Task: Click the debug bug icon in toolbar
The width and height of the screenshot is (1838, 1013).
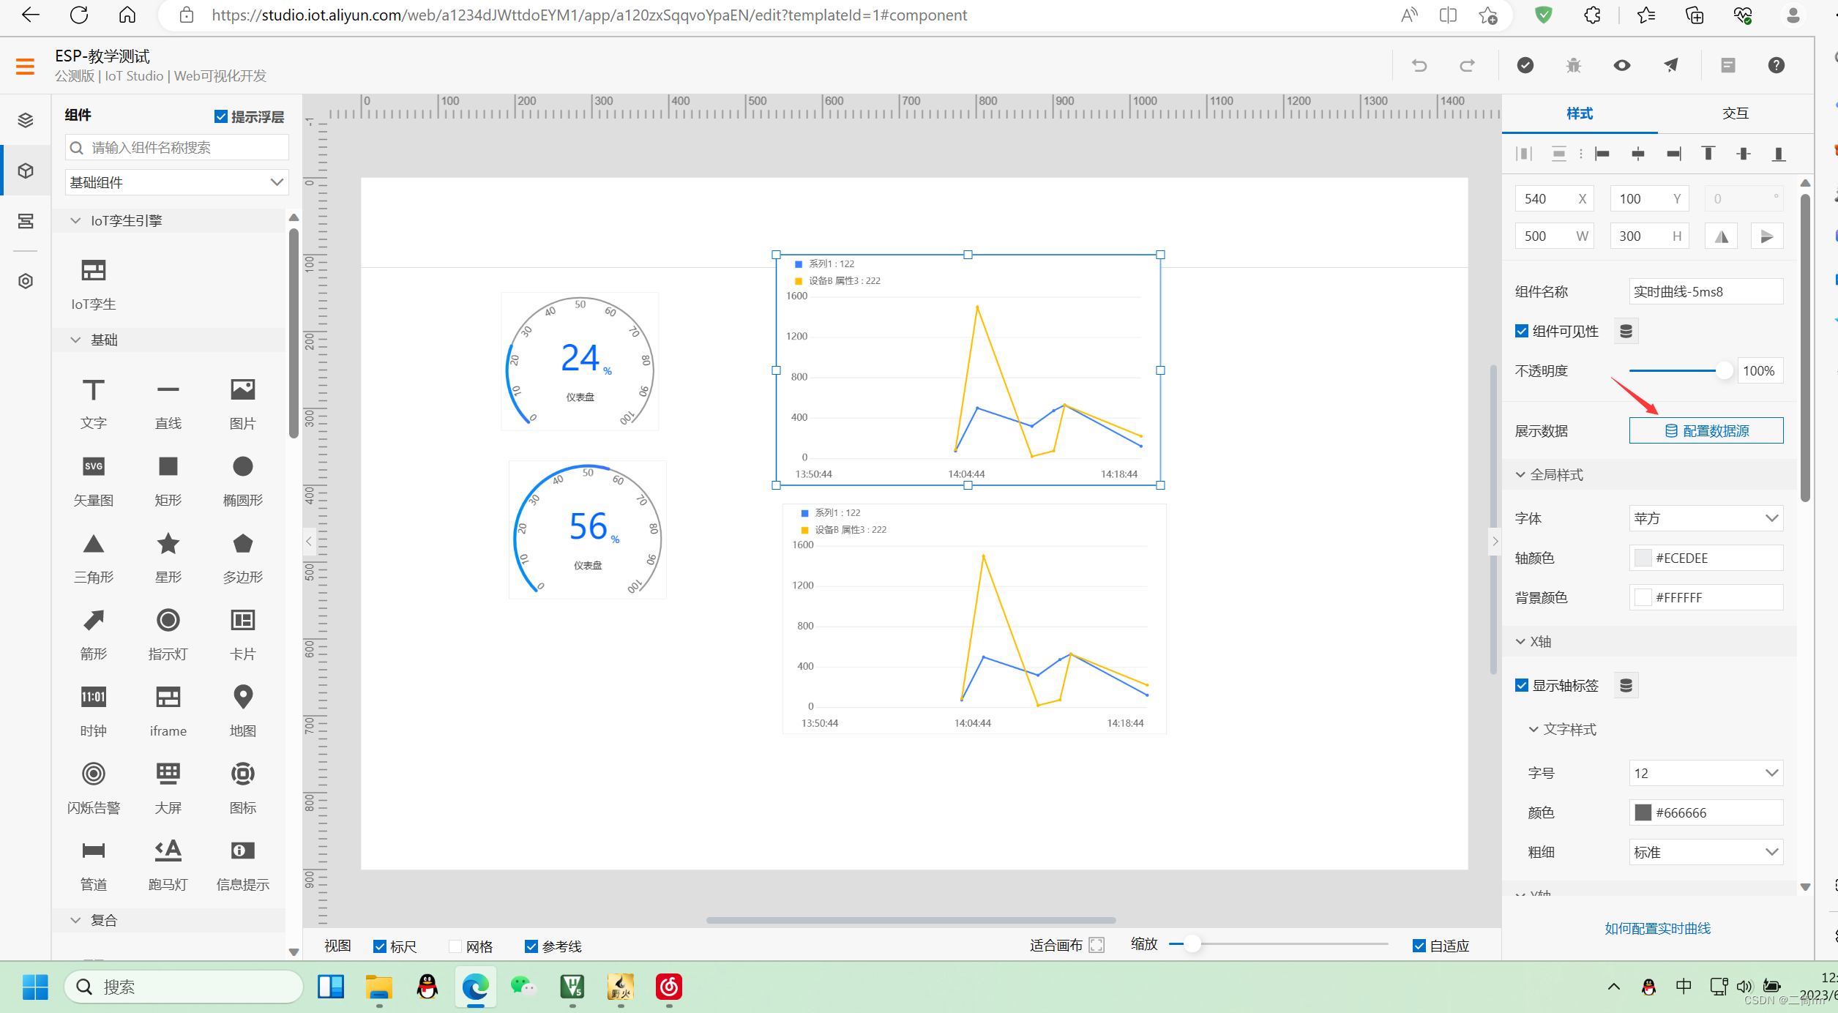Action: pyautogui.click(x=1573, y=66)
